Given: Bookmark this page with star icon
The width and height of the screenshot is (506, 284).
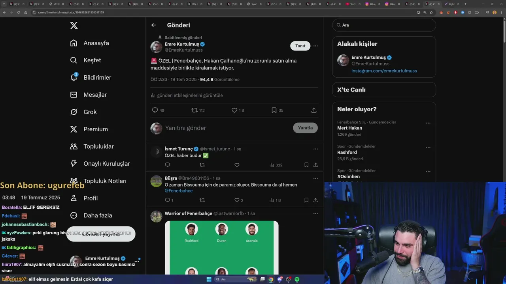Looking at the screenshot, I should (431, 12).
